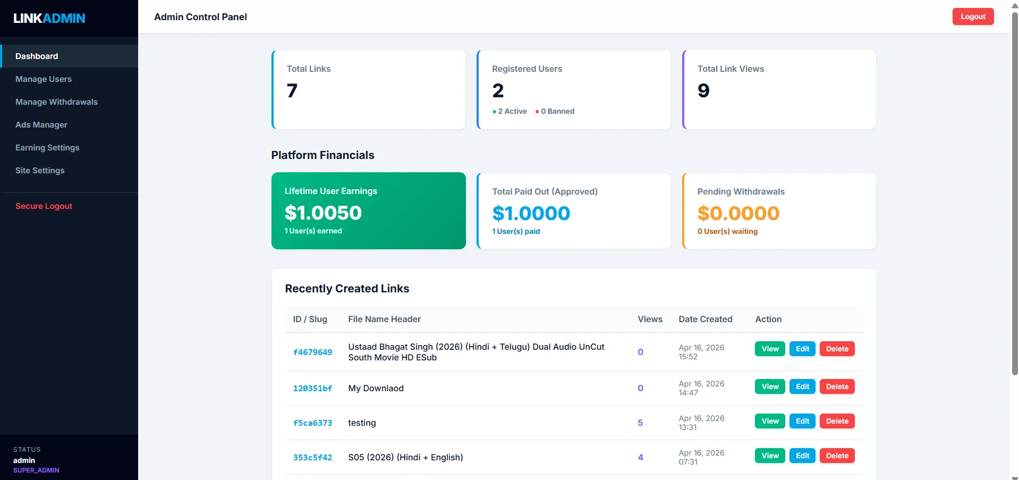Click the 353c5f42 slug link

pyautogui.click(x=312, y=458)
